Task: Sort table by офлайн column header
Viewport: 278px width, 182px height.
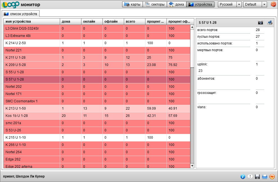Action: click(x=113, y=22)
